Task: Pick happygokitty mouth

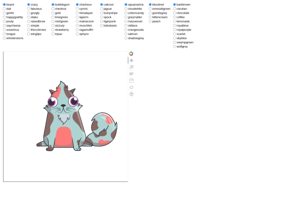Action: click(4, 17)
